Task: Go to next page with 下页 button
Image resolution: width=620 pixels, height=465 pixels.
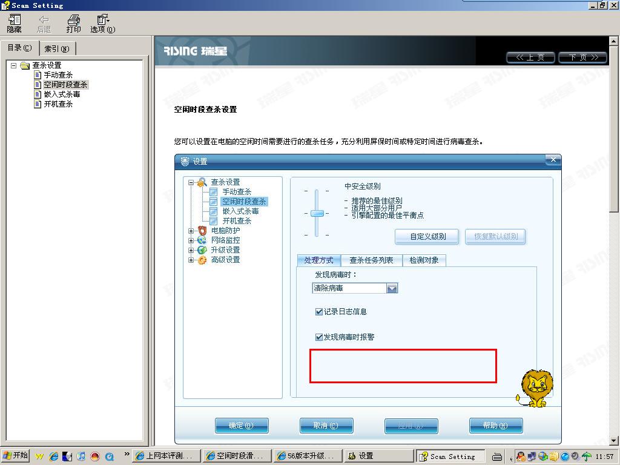Action: pyautogui.click(x=583, y=58)
